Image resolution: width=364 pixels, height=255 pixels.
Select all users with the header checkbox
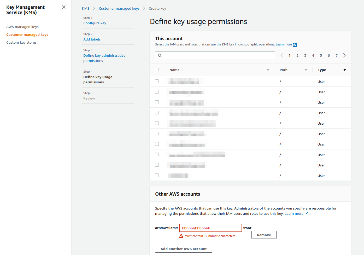coord(157,69)
